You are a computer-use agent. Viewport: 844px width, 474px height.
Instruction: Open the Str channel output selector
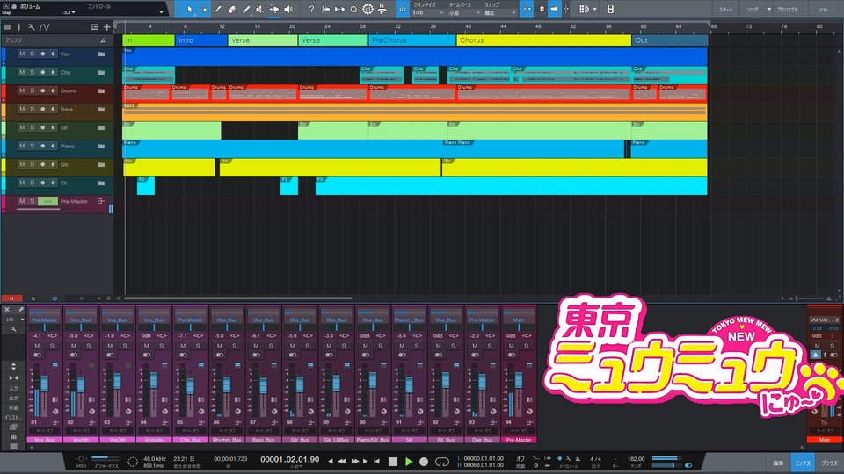[409, 320]
